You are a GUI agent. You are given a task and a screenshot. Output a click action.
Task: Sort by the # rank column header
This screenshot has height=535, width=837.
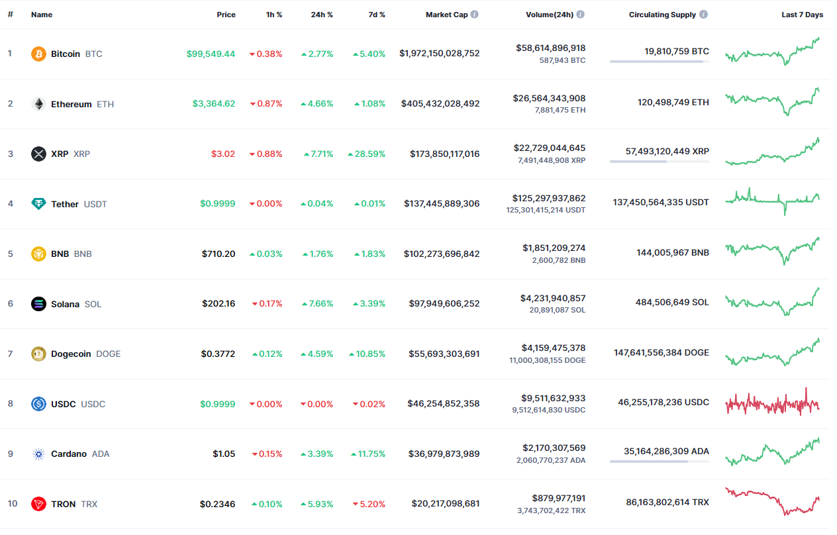pos(11,15)
